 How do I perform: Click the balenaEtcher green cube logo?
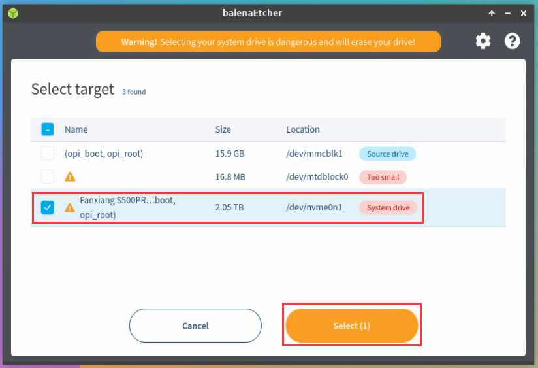(x=13, y=14)
